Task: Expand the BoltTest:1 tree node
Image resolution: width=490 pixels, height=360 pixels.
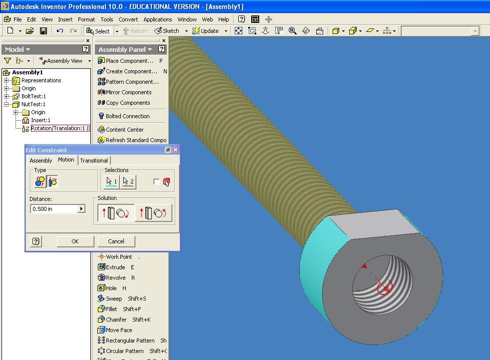Action: coord(7,97)
